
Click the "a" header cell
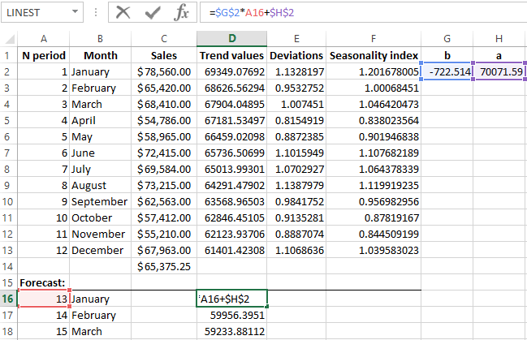(499, 55)
